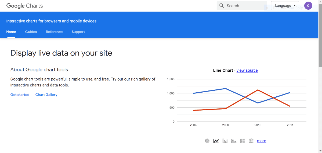This screenshot has width=322, height=153.
Task: Open the purple account avatar
Action: [308, 6]
